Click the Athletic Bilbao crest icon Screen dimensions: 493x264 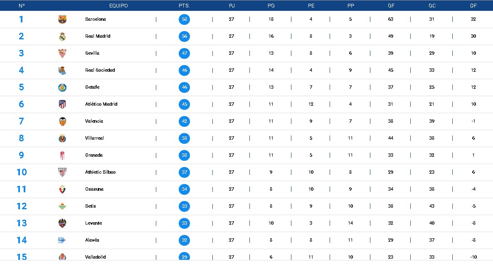(62, 172)
